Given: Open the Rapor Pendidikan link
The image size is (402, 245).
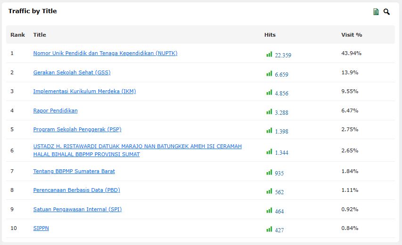Looking at the screenshot, I should click(x=55, y=111).
